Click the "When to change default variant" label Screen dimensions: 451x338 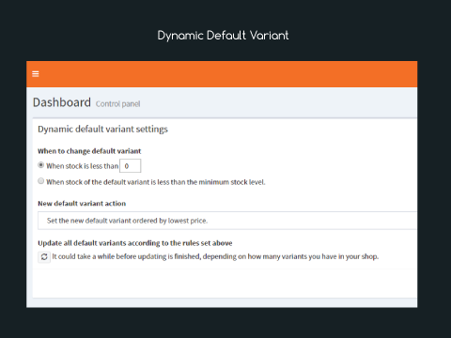[89, 151]
